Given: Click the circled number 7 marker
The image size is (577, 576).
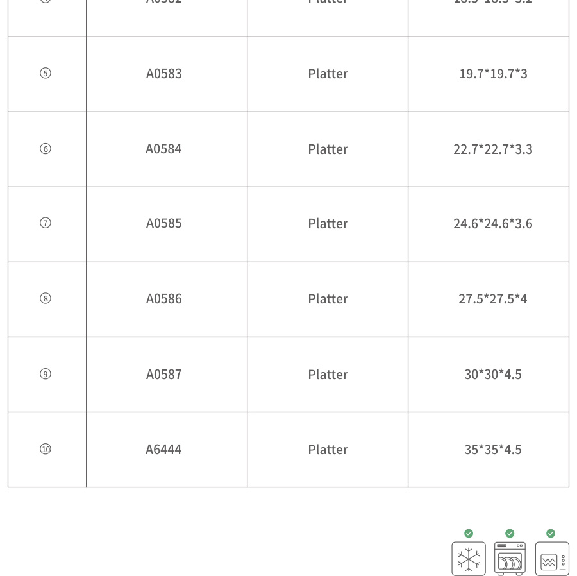Looking at the screenshot, I should [46, 223].
